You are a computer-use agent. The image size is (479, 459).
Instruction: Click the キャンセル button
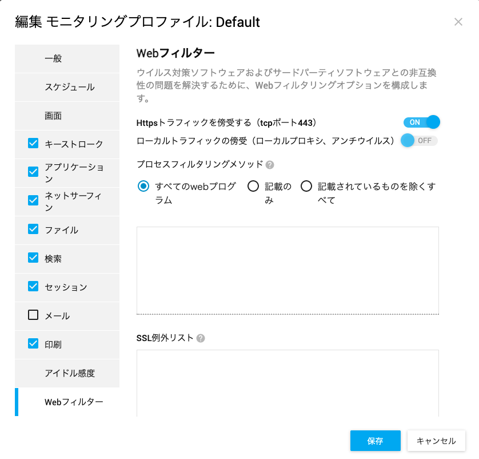pos(436,441)
